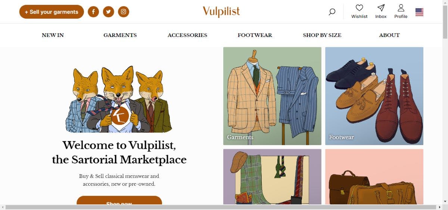The image size is (448, 210).
Task: Click the Vulpilist logo
Action: [221, 12]
